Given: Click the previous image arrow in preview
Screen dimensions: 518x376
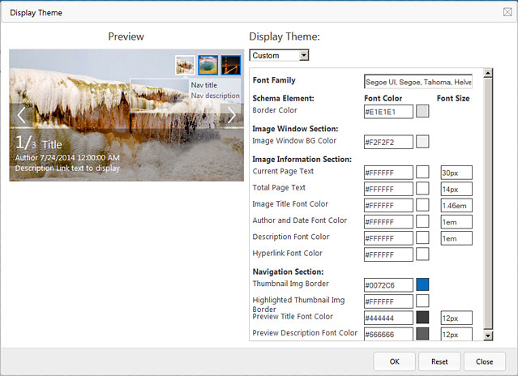Looking at the screenshot, I should [x=22, y=116].
